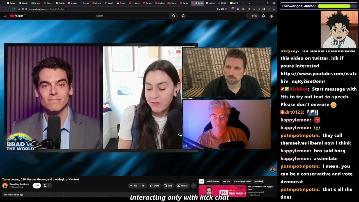This screenshot has width=359, height=202.
Task: Open the Decoding the Gurus channel avatar
Action: click(x=5, y=185)
